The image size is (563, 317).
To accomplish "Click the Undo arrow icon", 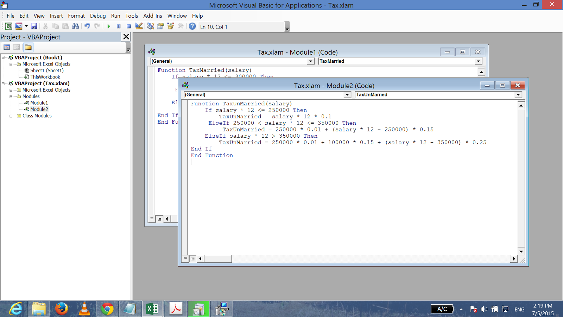I will pyautogui.click(x=87, y=26).
